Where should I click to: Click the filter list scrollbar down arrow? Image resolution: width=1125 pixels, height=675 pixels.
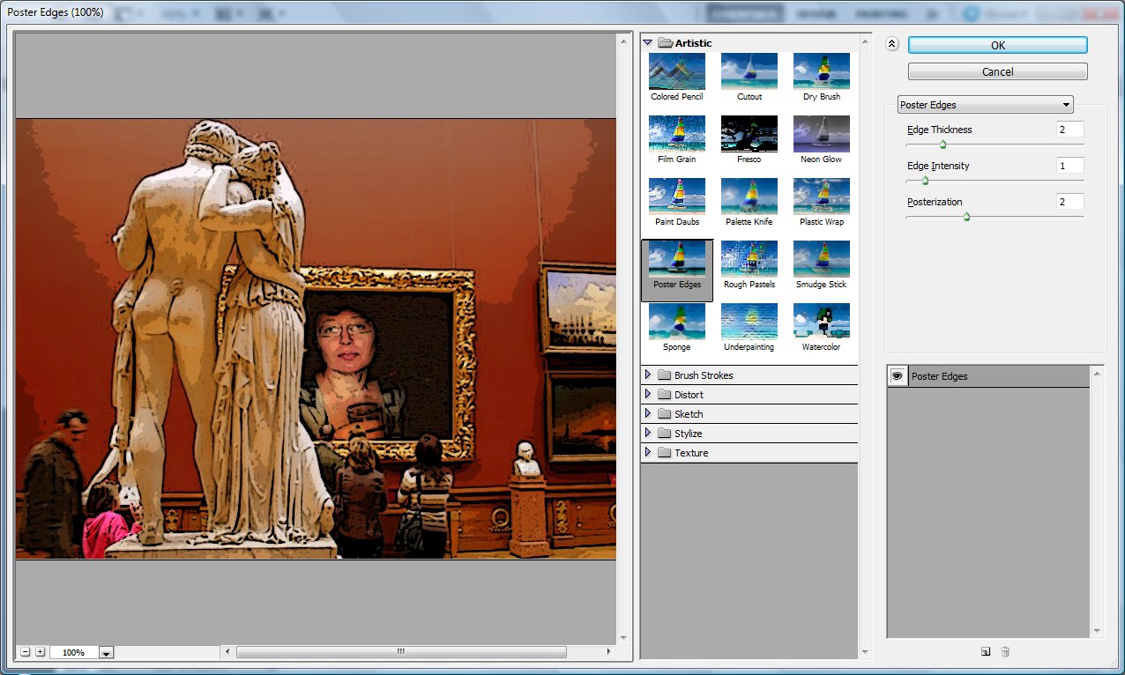[865, 653]
